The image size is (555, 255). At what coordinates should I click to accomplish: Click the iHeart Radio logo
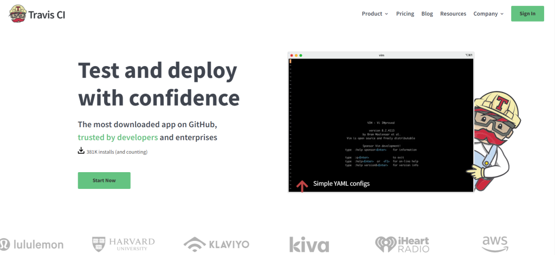pos(402,244)
